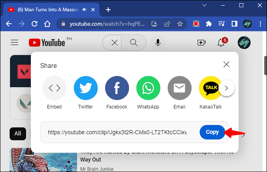Open the Extensions puzzle menu
267x172 pixels.
(x=209, y=24)
